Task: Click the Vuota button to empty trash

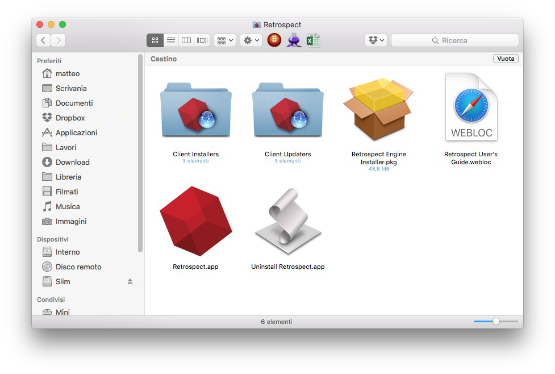Action: (x=506, y=59)
